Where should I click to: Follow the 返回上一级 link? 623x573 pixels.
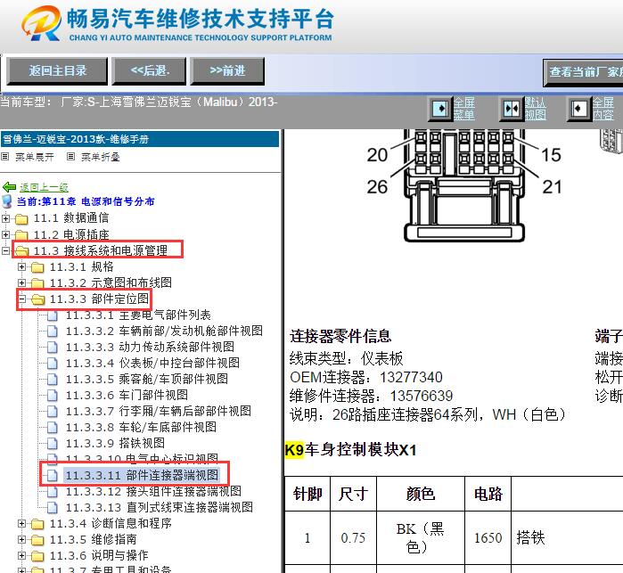point(44,187)
